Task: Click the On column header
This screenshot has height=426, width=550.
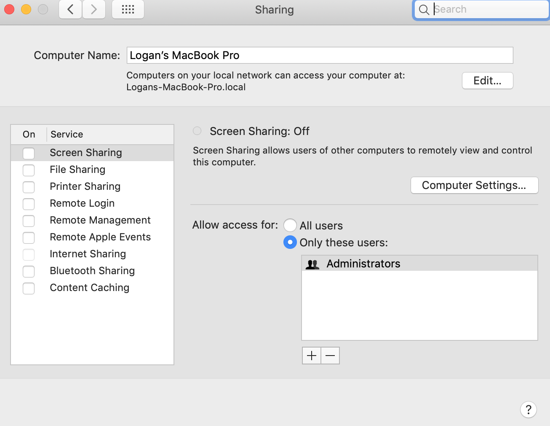Action: [x=29, y=134]
